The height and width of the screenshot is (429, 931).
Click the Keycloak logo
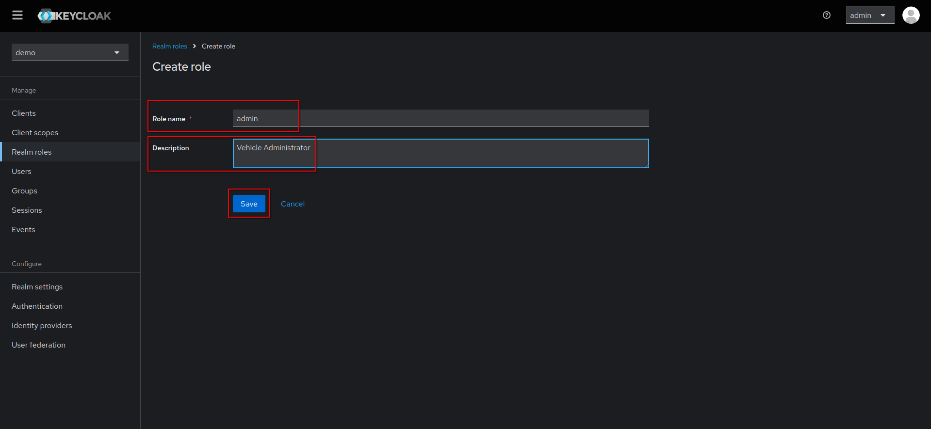(74, 16)
